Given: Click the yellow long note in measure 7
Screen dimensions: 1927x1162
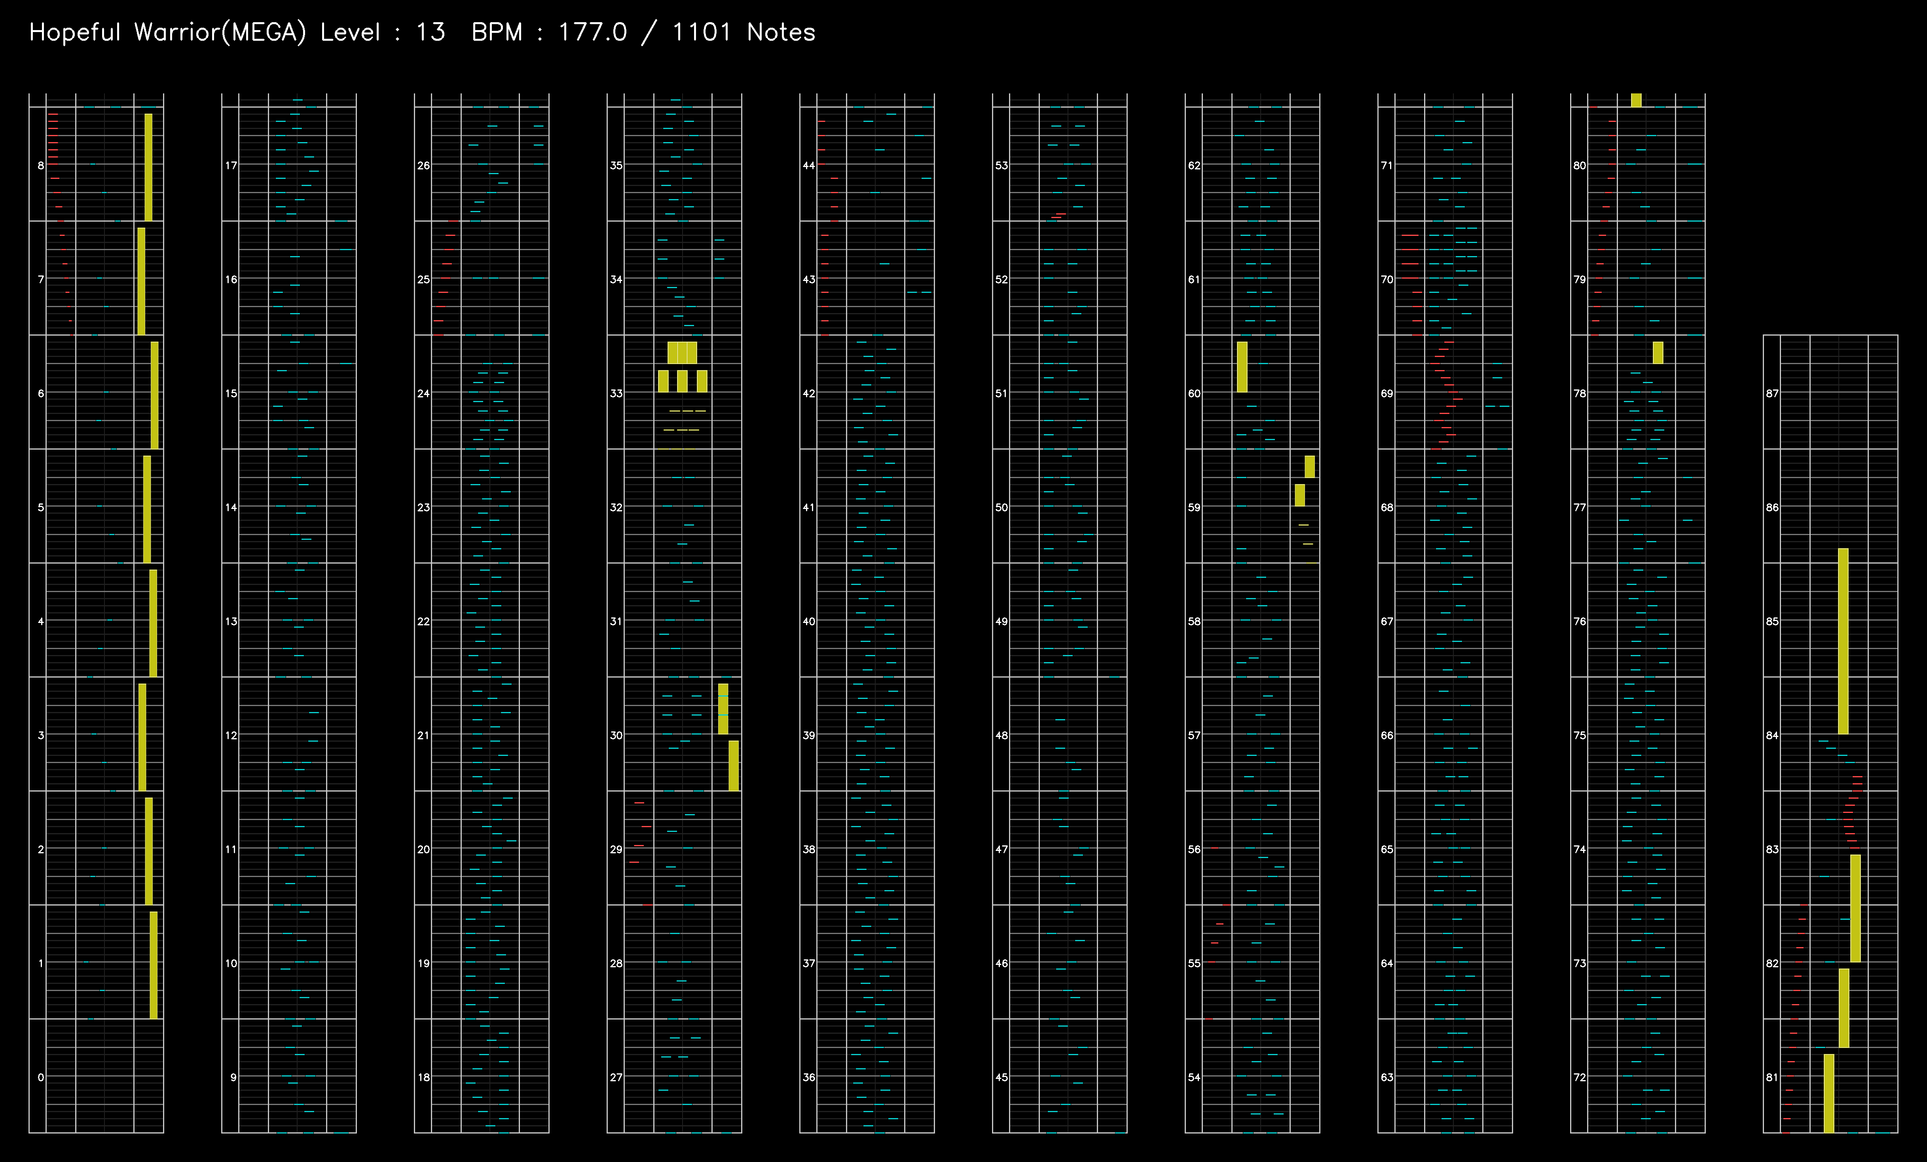Looking at the screenshot, I should point(142,282).
